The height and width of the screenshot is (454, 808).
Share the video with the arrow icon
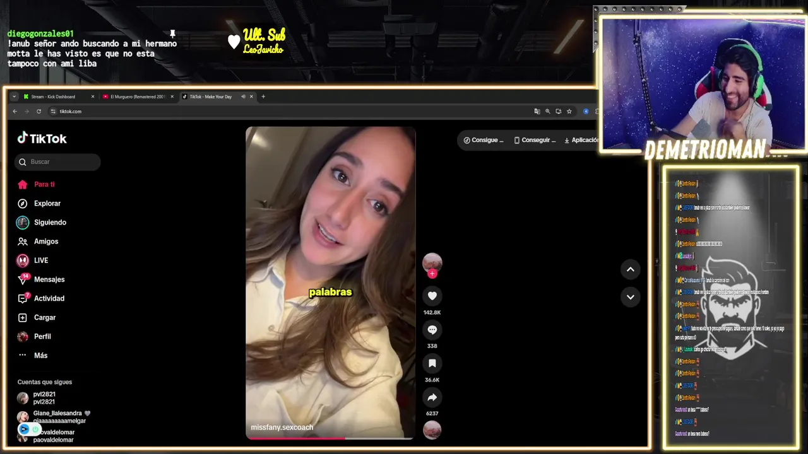[x=432, y=397]
